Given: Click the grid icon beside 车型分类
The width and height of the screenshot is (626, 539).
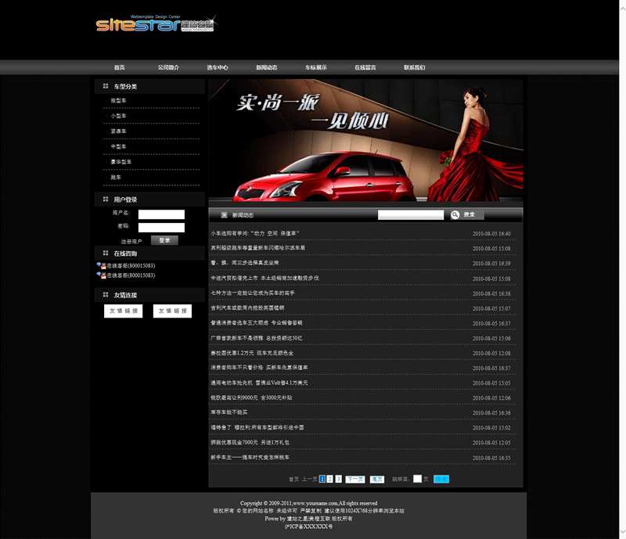Looking at the screenshot, I should point(106,86).
